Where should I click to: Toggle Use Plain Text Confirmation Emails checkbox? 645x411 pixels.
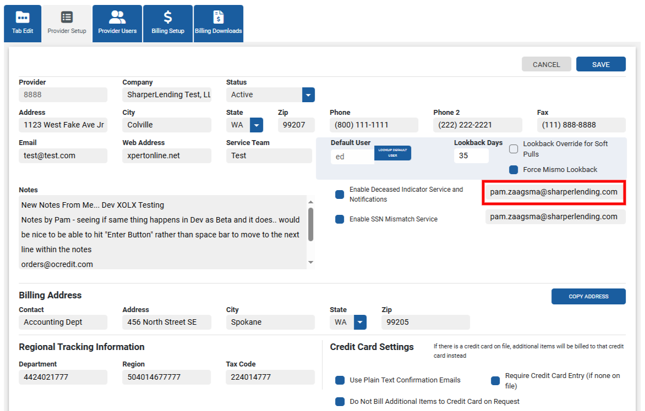pos(340,380)
